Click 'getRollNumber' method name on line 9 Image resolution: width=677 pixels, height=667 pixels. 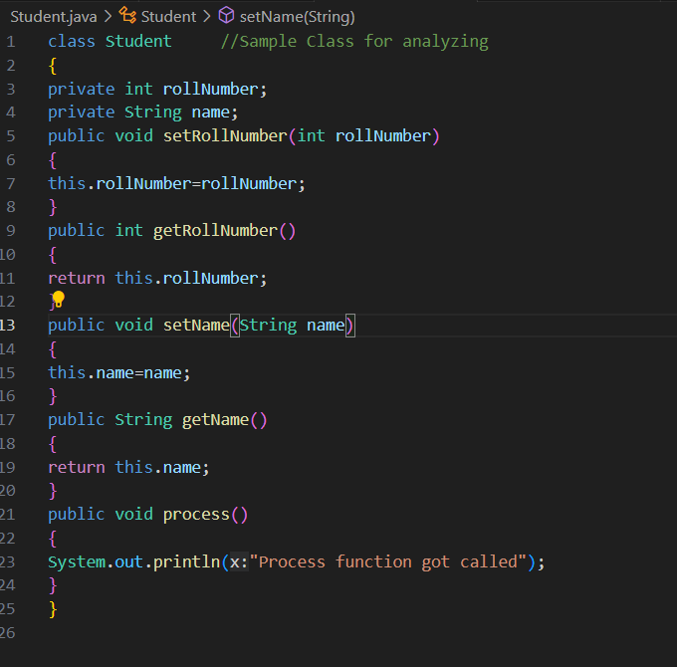point(215,231)
